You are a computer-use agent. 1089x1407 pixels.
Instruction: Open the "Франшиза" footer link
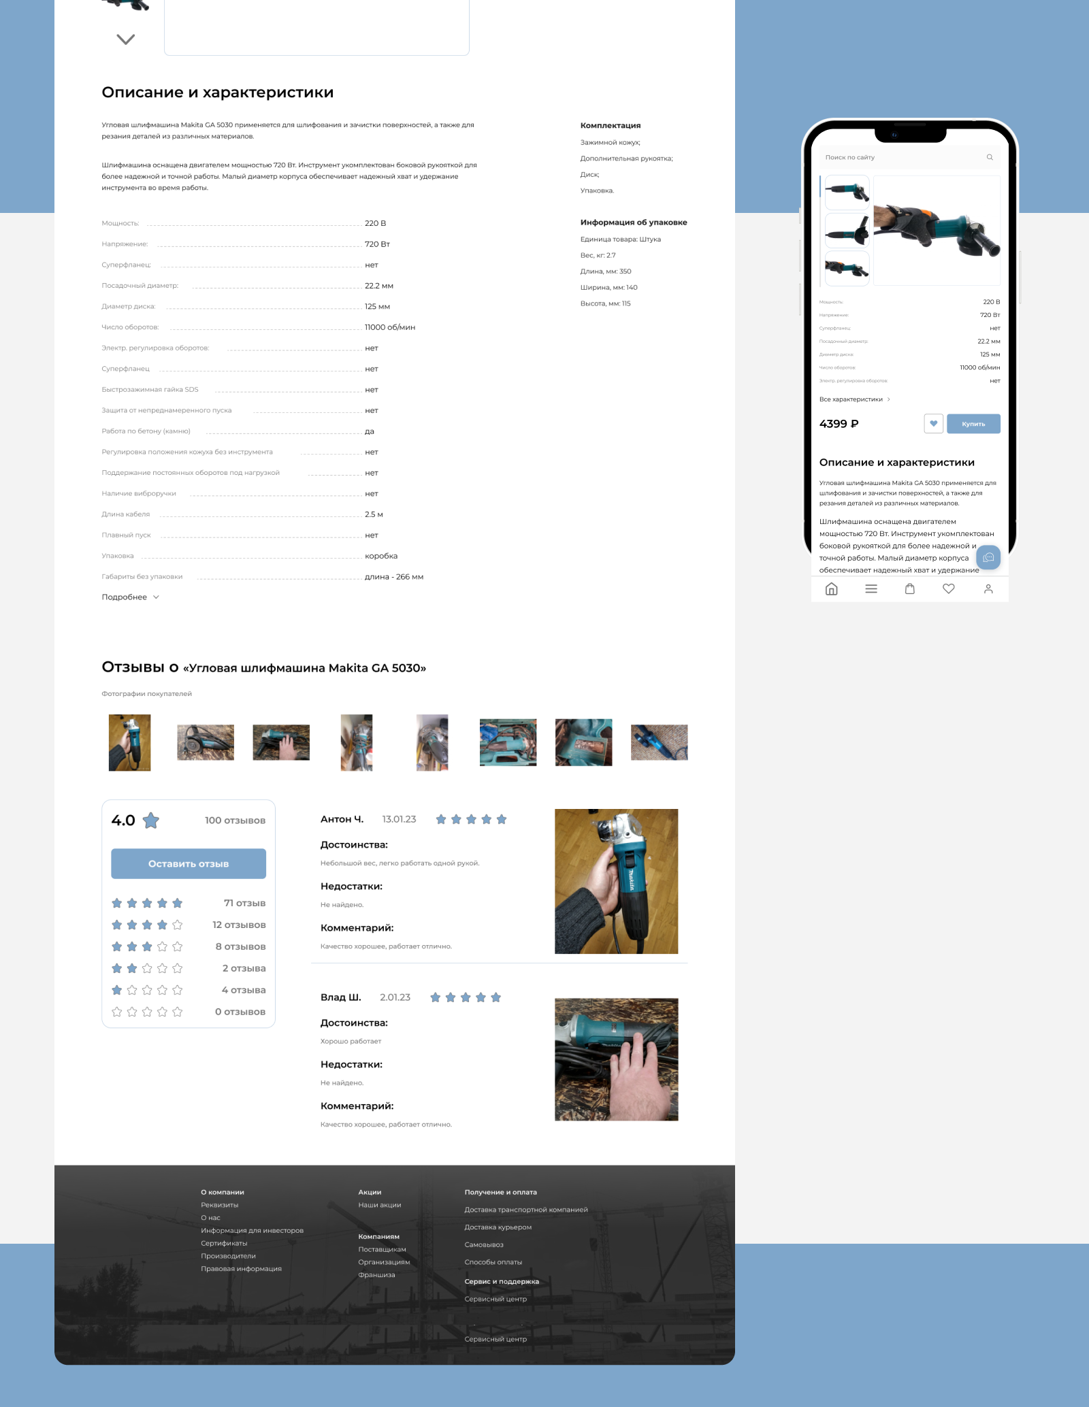pos(376,1275)
